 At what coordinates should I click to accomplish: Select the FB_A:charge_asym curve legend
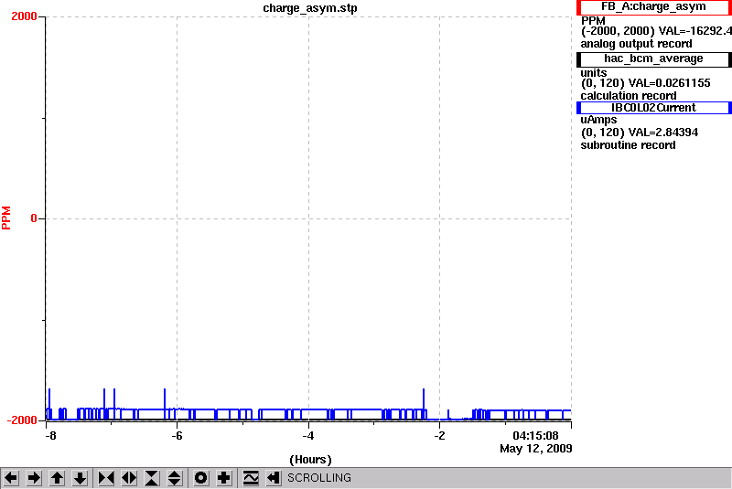(653, 7)
